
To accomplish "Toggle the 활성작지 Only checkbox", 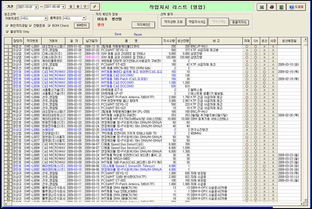I will pyautogui.click(x=8, y=31).
